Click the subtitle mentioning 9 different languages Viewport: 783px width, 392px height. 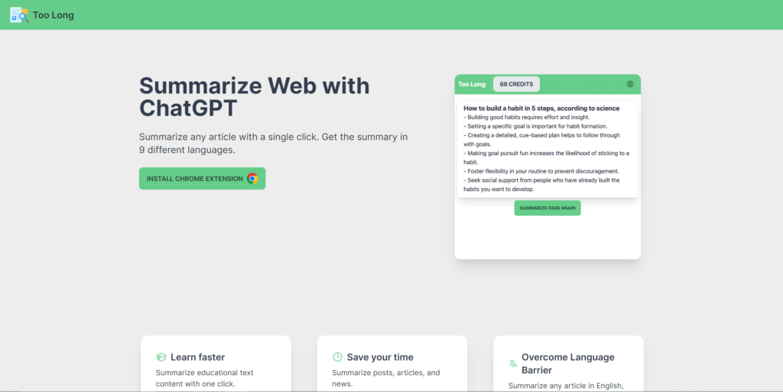273,144
